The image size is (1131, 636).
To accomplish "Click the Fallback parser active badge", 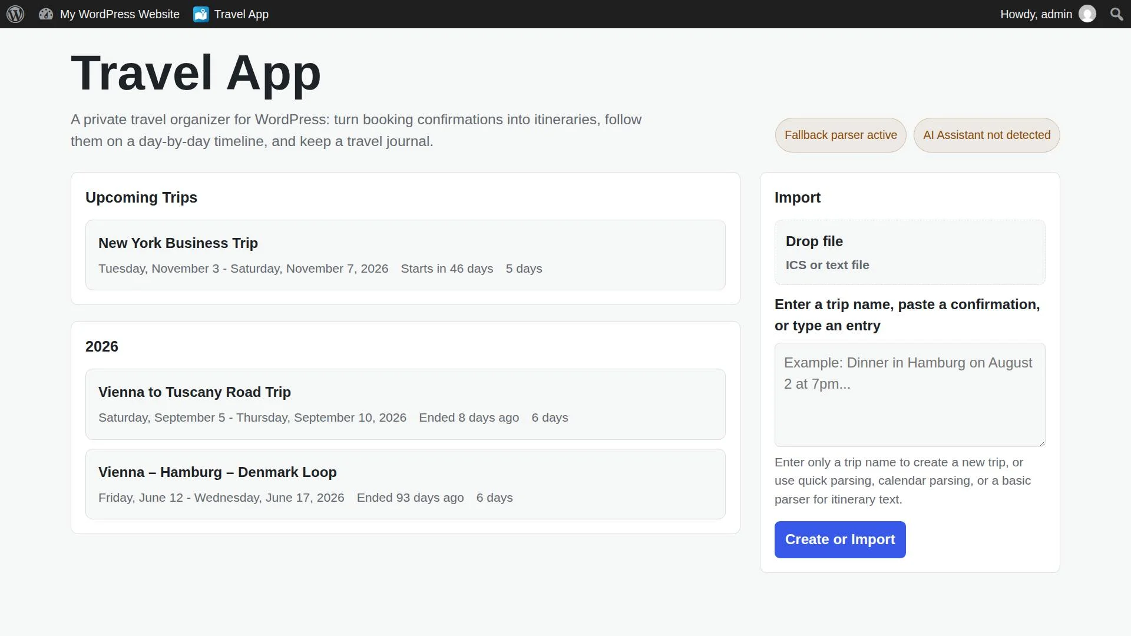I will [841, 135].
